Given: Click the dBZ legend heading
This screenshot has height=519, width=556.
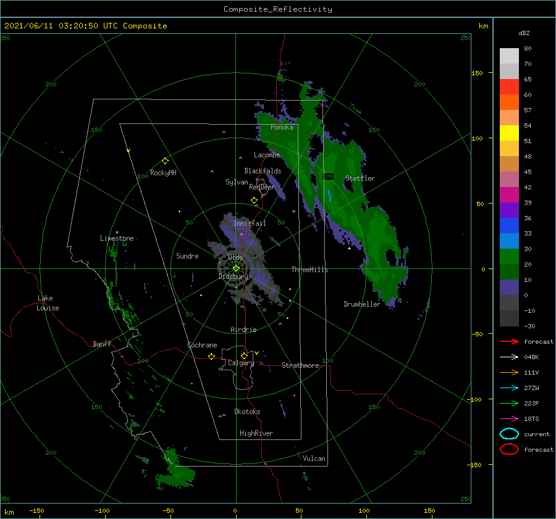Looking at the screenshot, I should [524, 33].
